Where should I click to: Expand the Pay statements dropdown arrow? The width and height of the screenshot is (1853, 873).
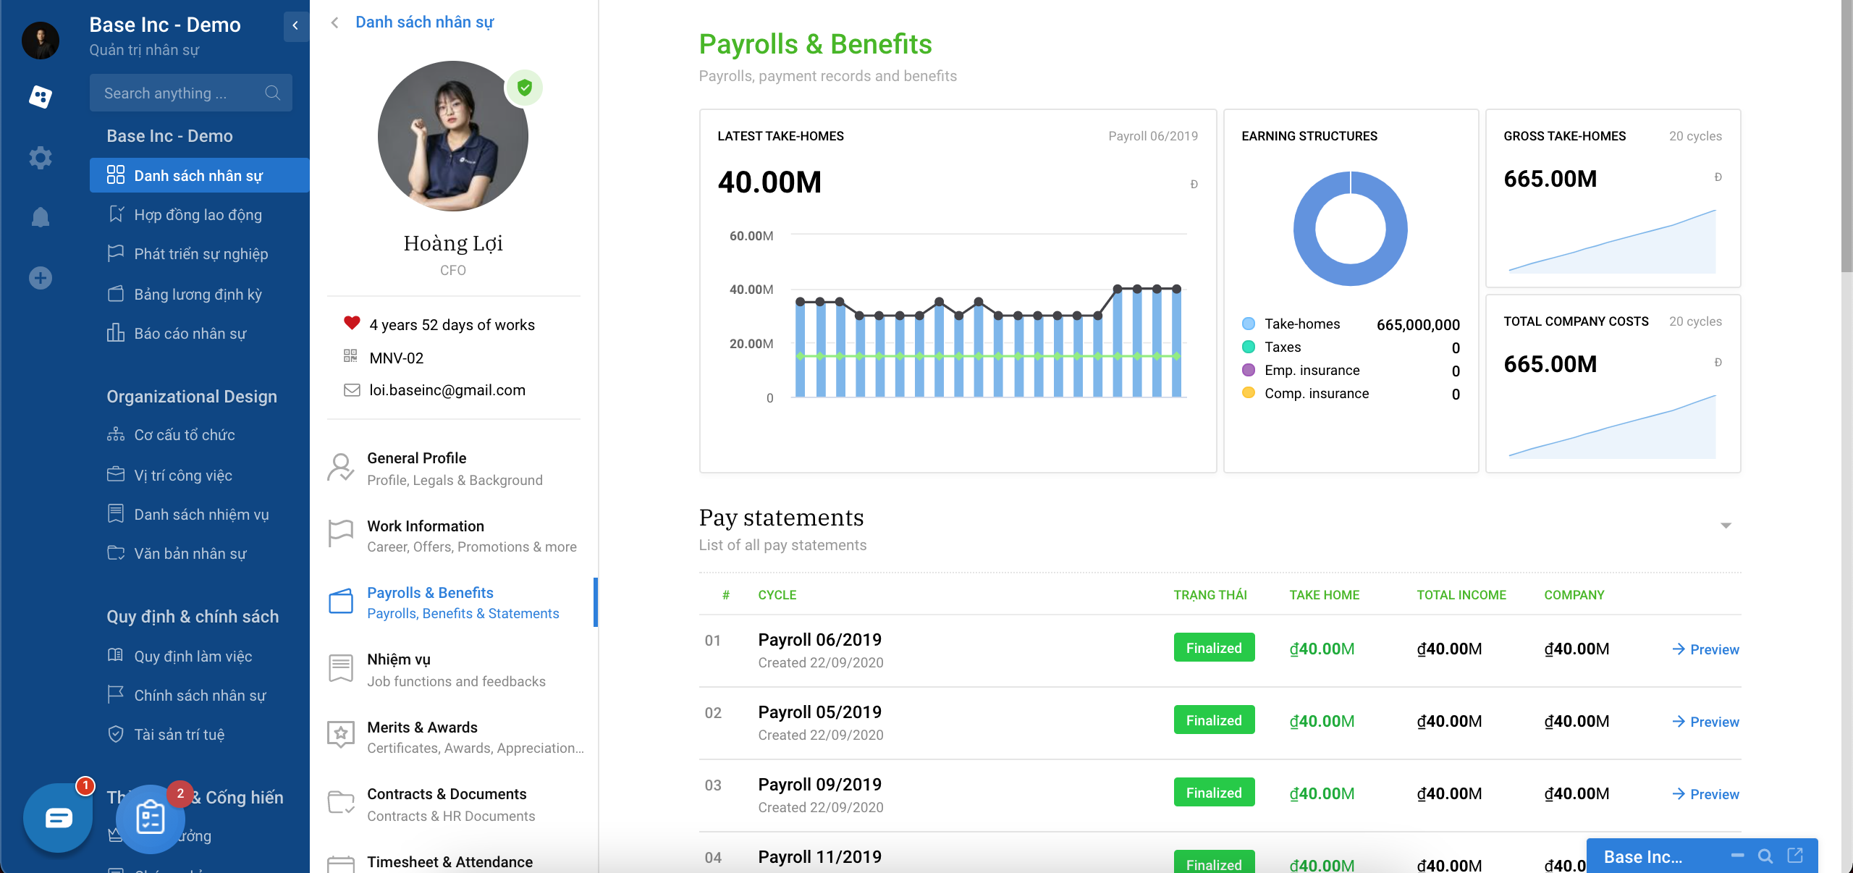click(1726, 526)
